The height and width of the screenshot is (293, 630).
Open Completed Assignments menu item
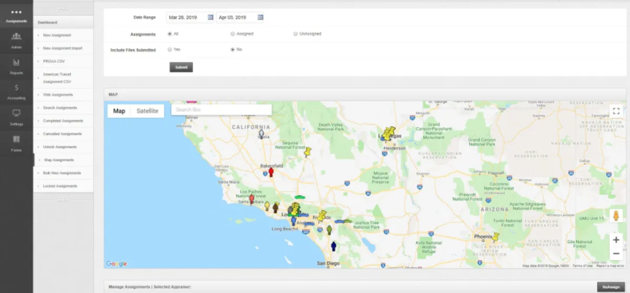64,121
